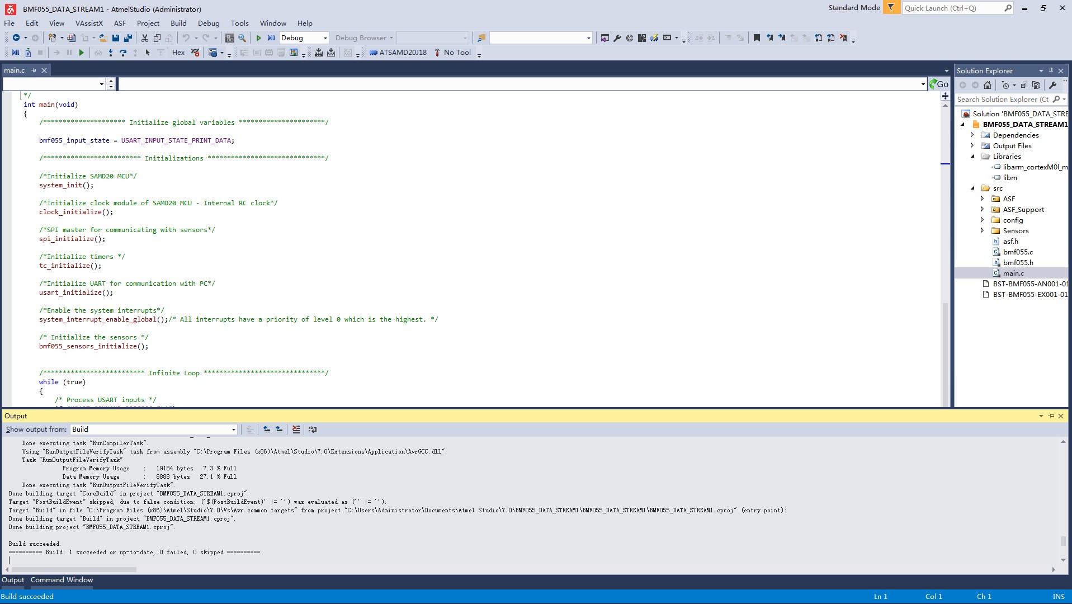Toggle word wrap in Output panel
Viewport: 1072px width, 604px height.
pyautogui.click(x=313, y=430)
